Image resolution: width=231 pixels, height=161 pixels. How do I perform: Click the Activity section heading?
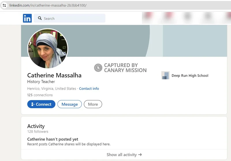point(36,126)
